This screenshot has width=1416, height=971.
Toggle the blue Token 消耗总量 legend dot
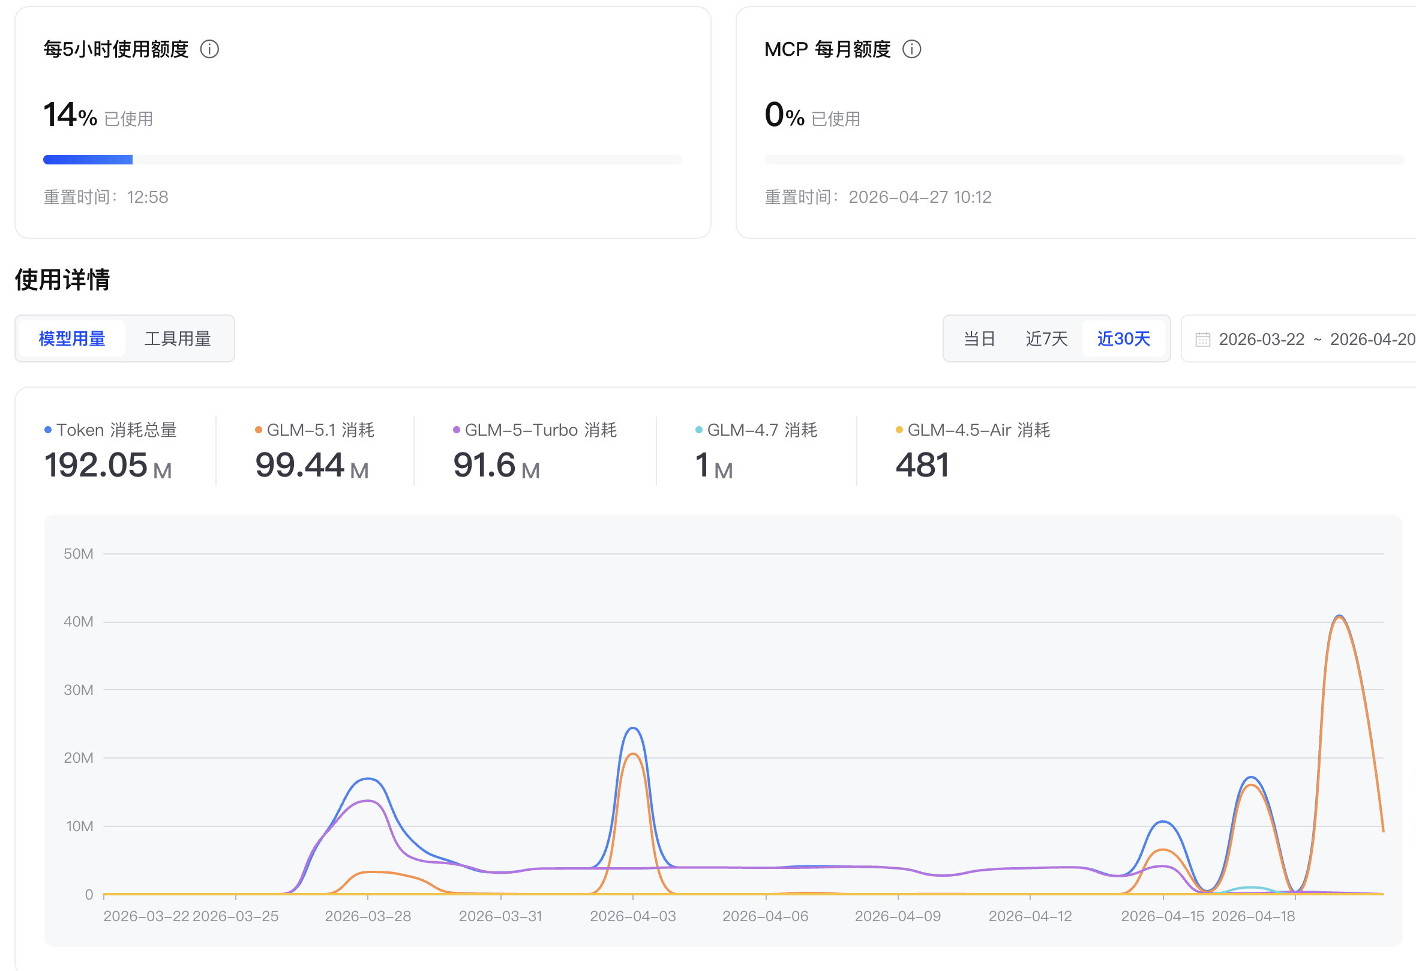(47, 430)
